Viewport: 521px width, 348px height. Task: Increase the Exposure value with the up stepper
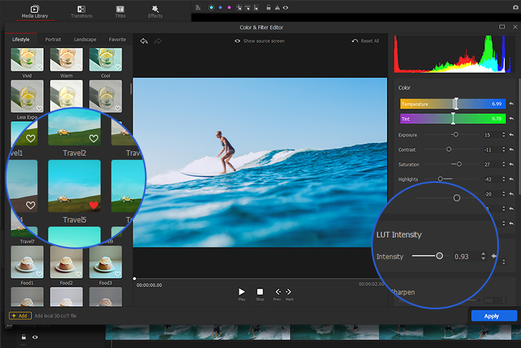[x=504, y=132]
